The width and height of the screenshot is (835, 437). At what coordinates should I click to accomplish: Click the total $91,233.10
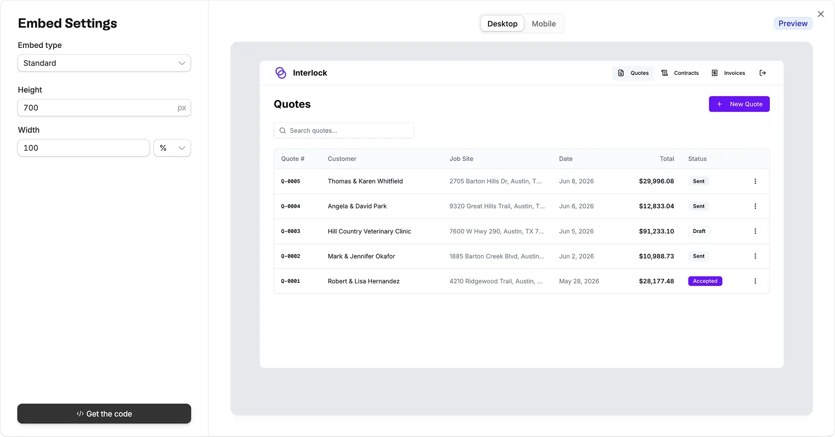657,231
